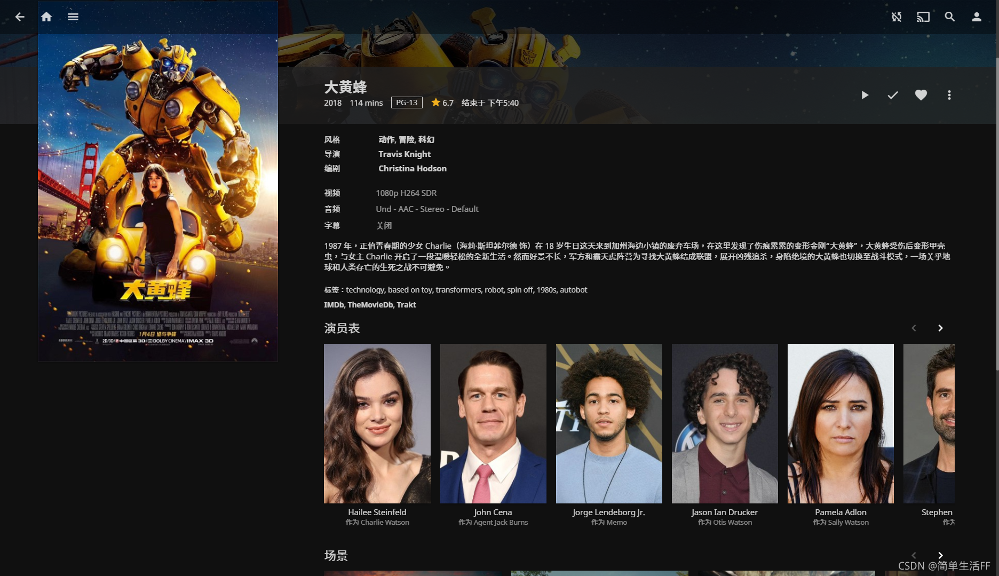Select the 114 mins runtime text
The width and height of the screenshot is (999, 576).
(x=366, y=102)
